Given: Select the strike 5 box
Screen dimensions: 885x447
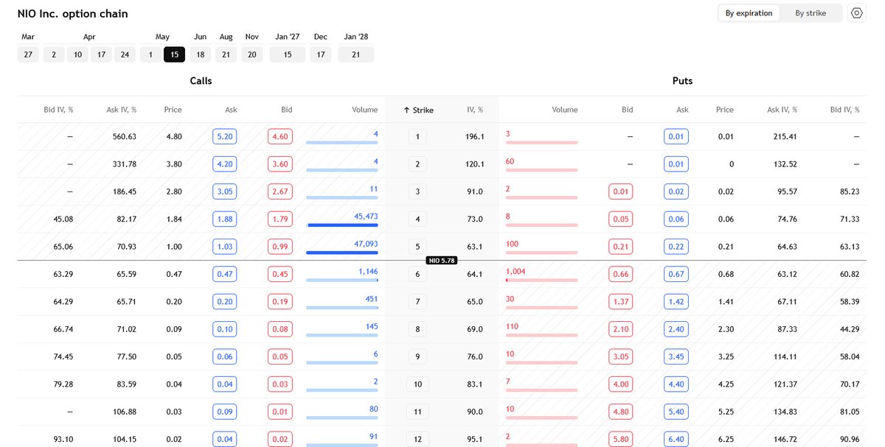Looking at the screenshot, I should [x=417, y=246].
